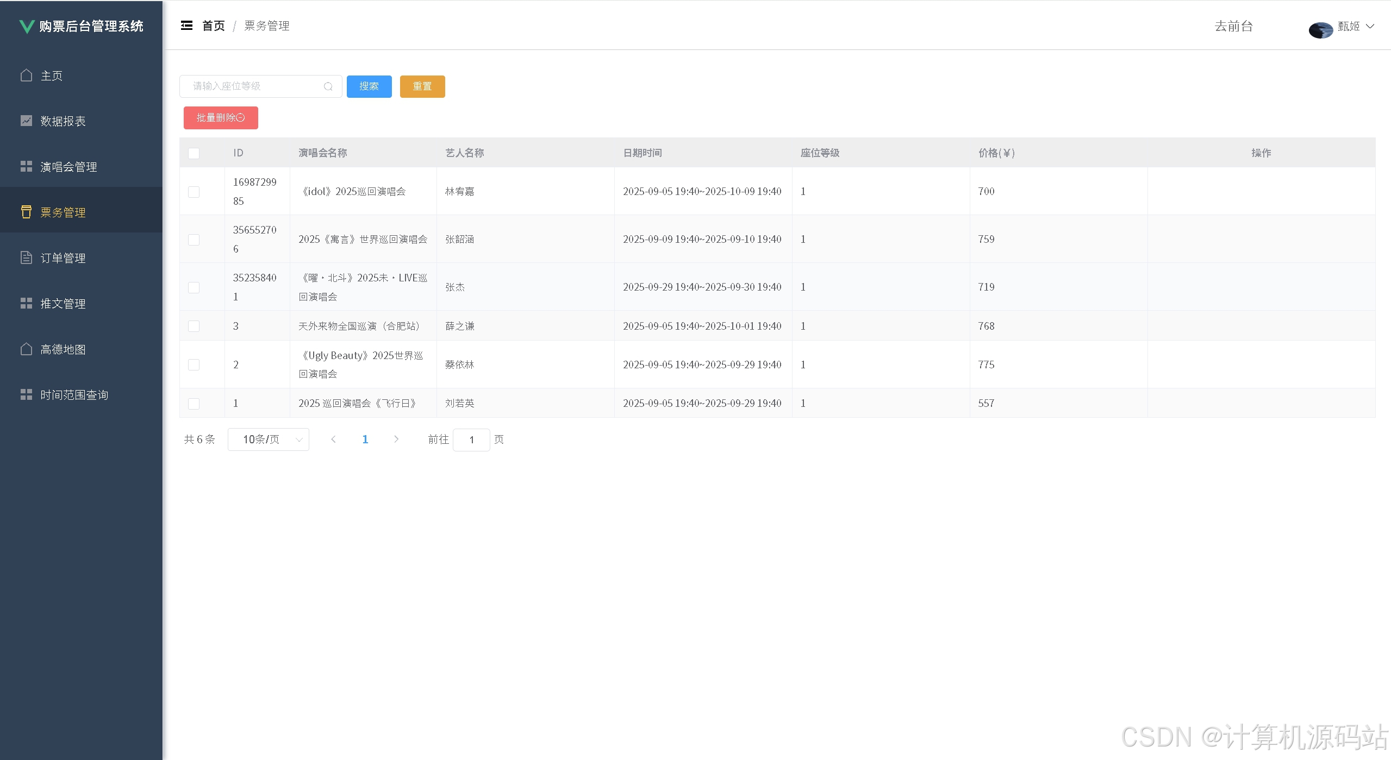Image resolution: width=1391 pixels, height=760 pixels.
Task: Click 票务管理 breadcrumb text
Action: pos(267,26)
